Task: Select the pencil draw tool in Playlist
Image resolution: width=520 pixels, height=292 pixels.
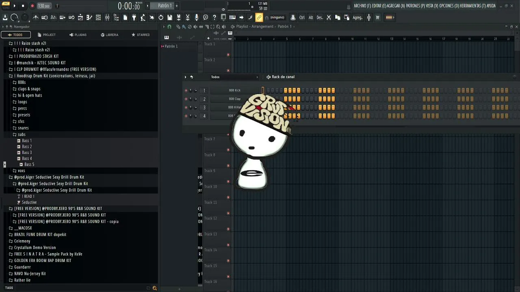Action: pyautogui.click(x=178, y=26)
